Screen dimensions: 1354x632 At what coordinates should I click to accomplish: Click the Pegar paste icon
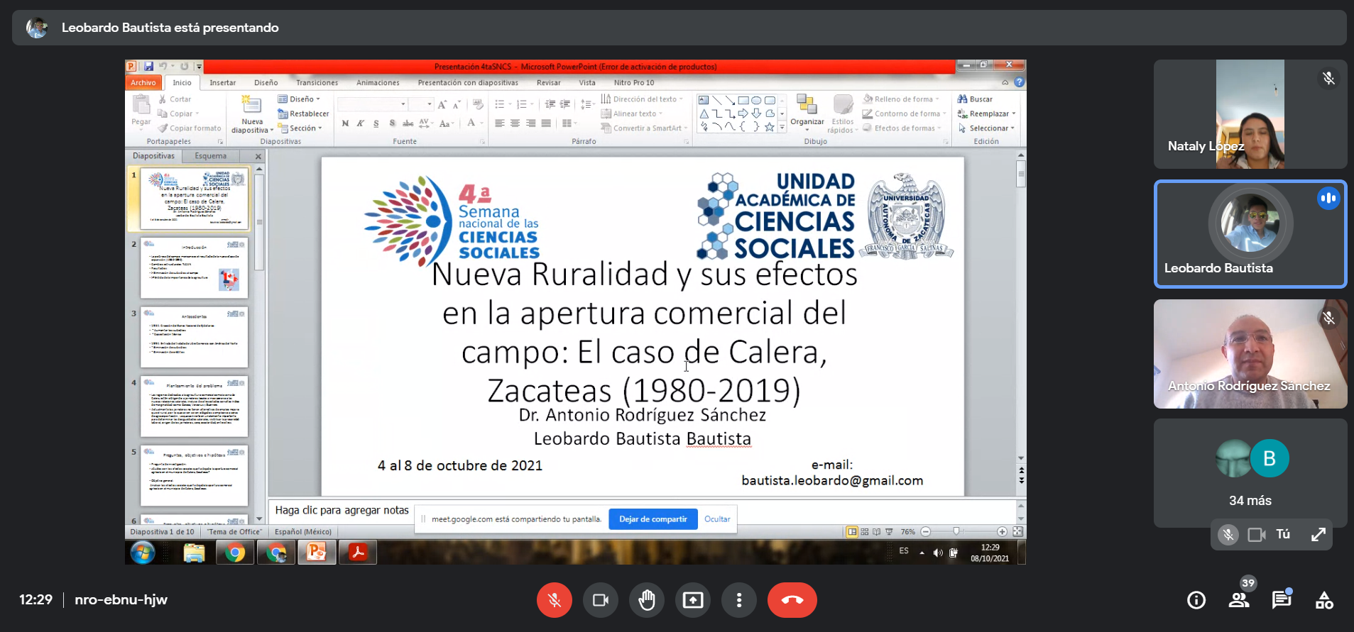[x=141, y=106]
